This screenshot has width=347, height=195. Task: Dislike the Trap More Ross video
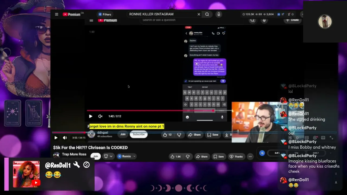[188, 157]
